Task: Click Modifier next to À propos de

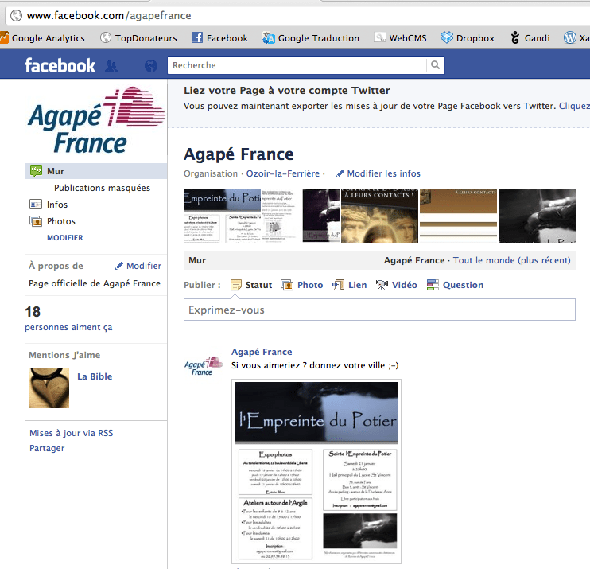Action: pyautogui.click(x=138, y=266)
